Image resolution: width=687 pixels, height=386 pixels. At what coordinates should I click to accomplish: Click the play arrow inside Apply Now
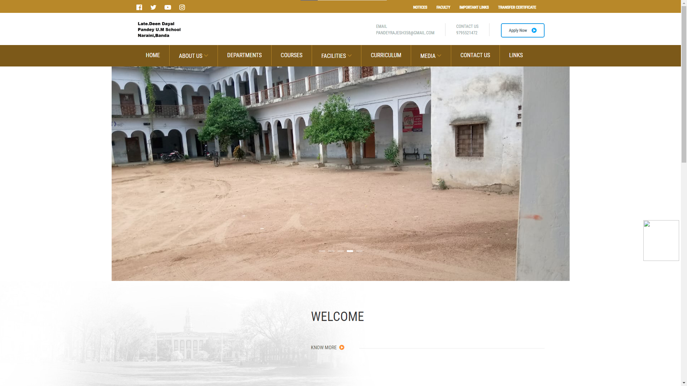pos(534,30)
